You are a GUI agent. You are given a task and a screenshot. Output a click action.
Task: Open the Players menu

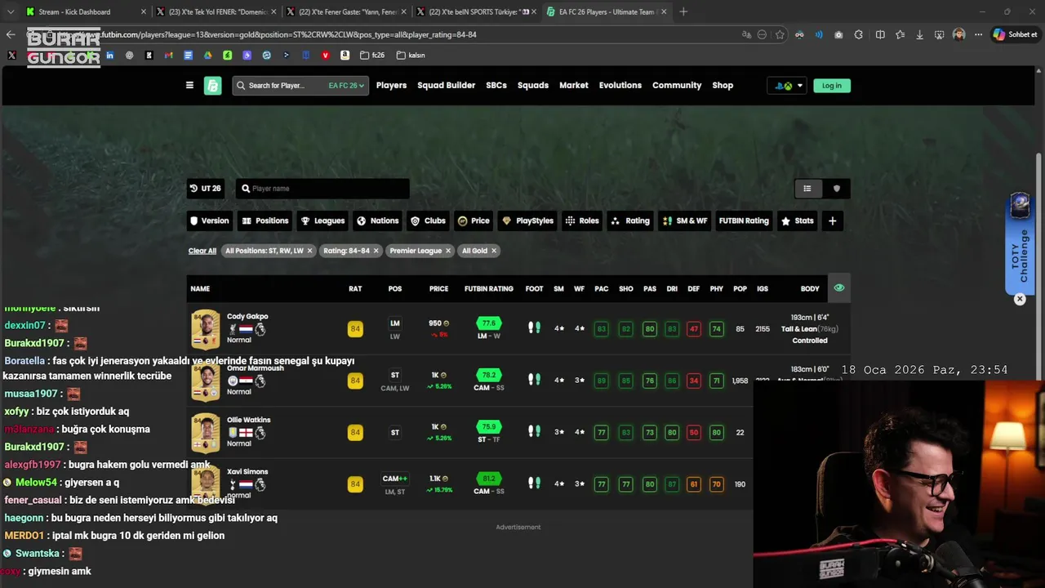391,86
